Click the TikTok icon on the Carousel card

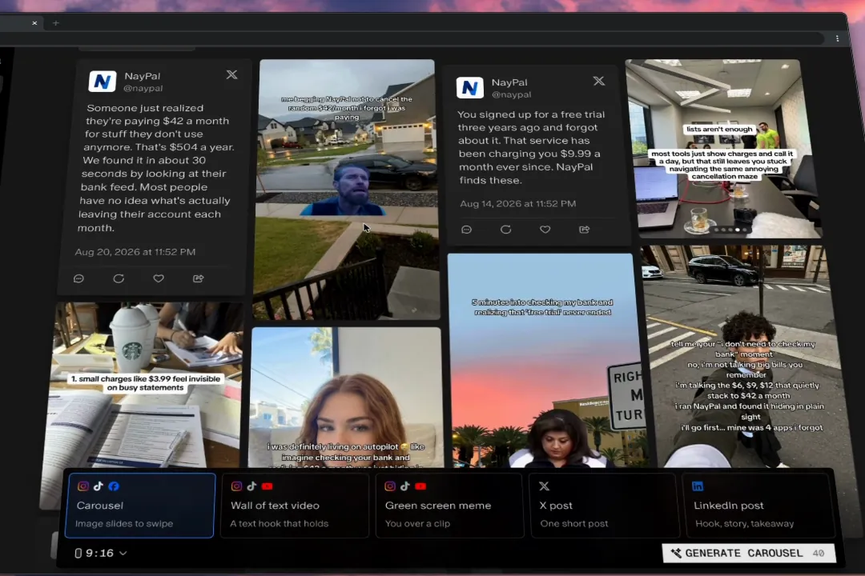pyautogui.click(x=99, y=486)
